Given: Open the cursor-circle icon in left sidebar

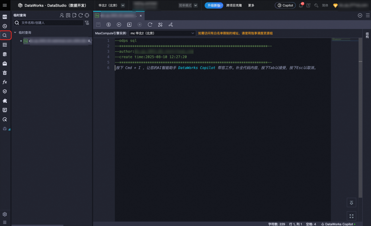Looking at the screenshot, I should (5, 119).
